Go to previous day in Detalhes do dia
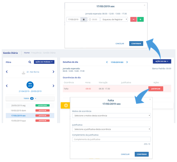 [x=107, y=62]
